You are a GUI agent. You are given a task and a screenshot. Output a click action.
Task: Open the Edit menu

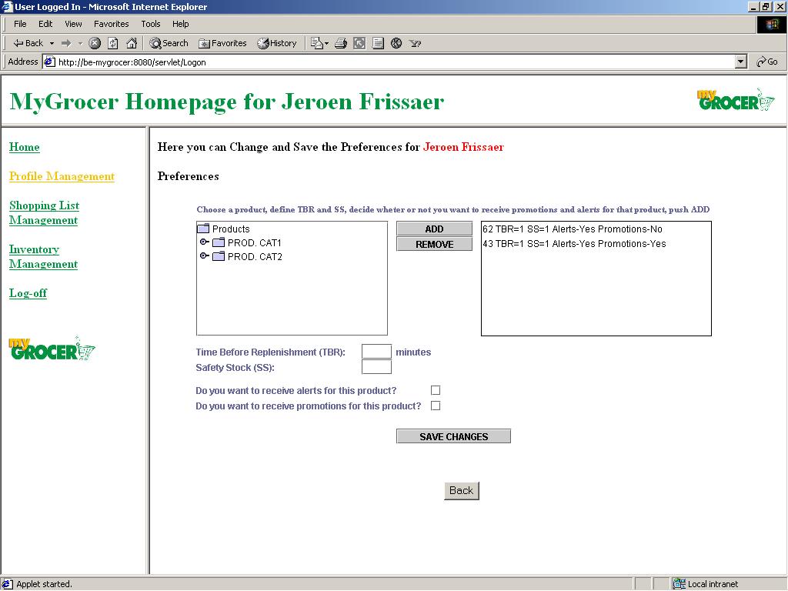(x=45, y=24)
